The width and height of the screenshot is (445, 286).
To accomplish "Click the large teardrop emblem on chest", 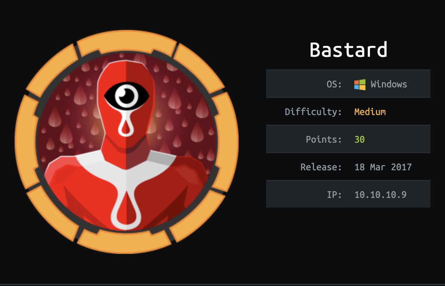I will tap(126, 209).
